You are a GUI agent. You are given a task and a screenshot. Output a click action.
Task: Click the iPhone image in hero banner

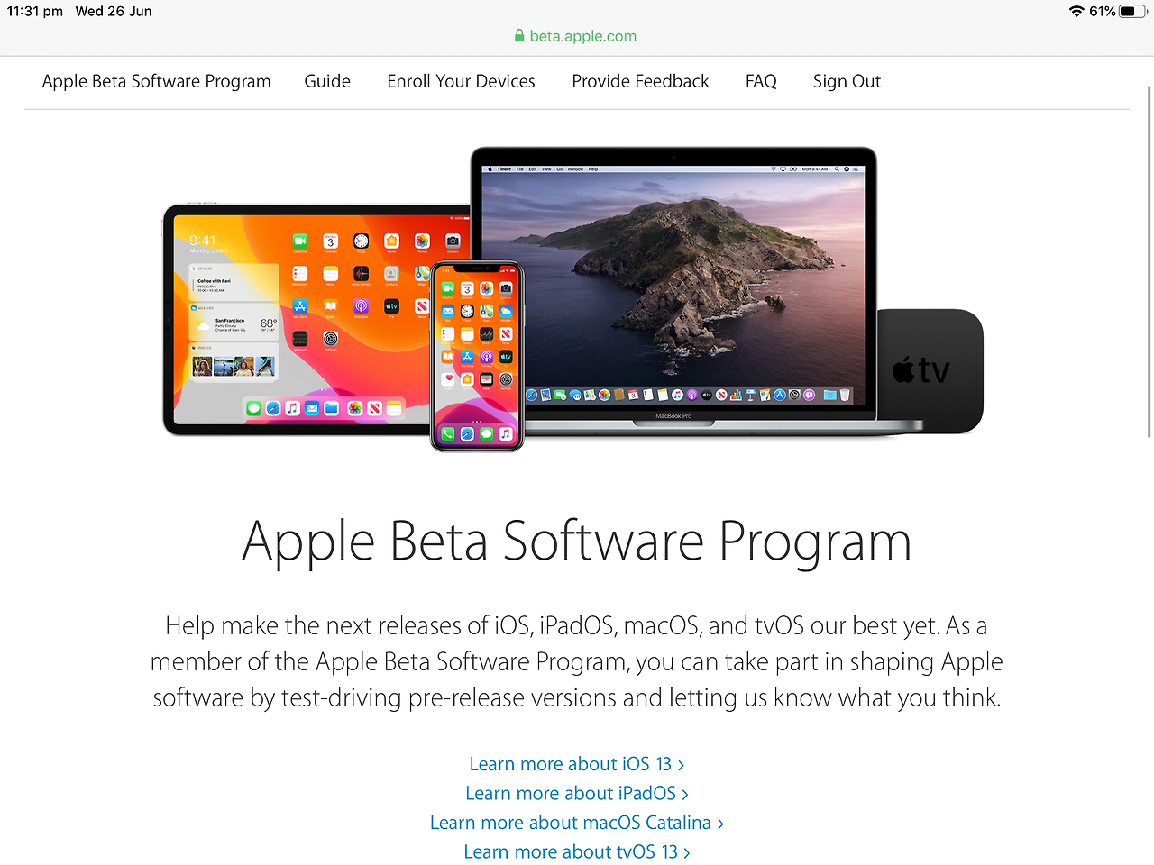(477, 356)
